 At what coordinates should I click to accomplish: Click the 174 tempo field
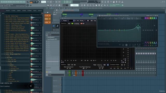coord(43,2)
